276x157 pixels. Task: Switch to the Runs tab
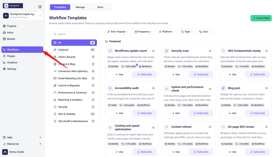pos(100,7)
